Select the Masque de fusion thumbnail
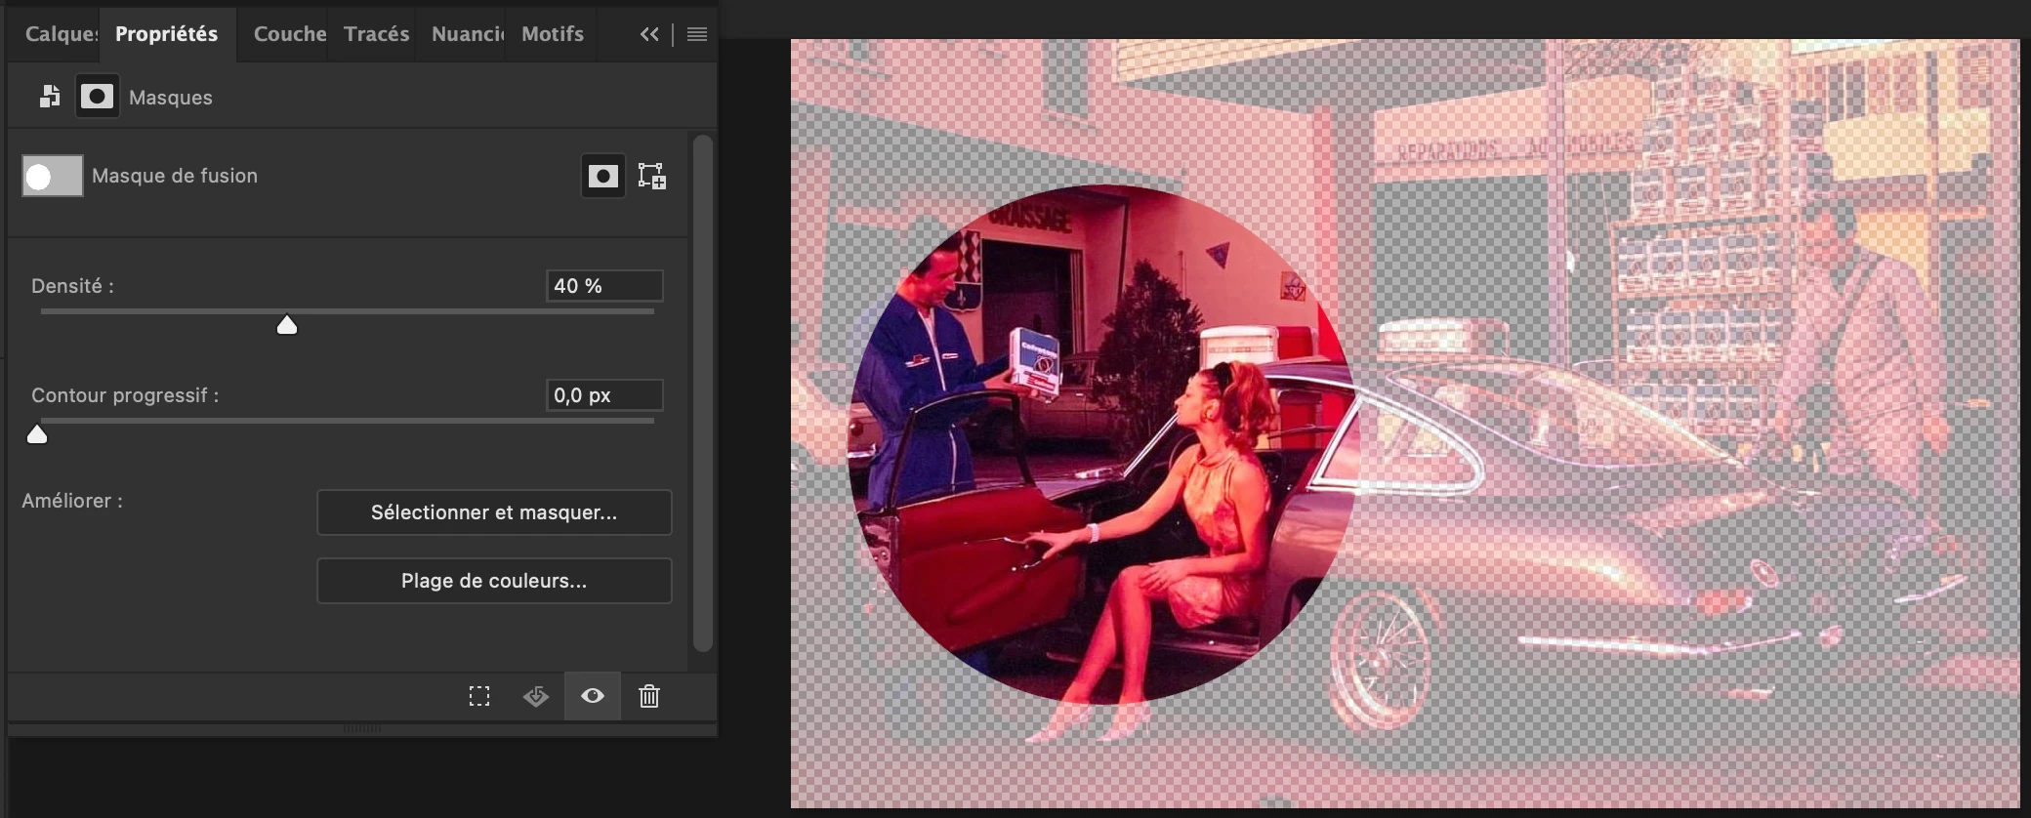The width and height of the screenshot is (2031, 818). [53, 176]
